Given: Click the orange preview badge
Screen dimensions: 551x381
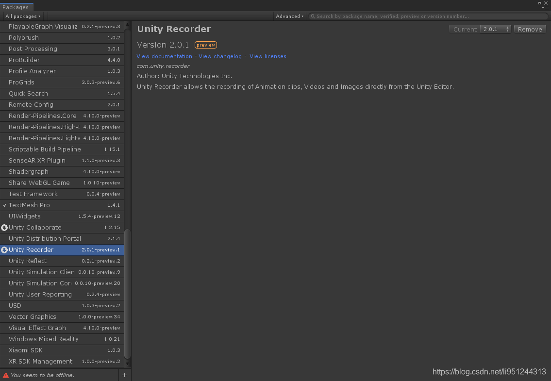Looking at the screenshot, I should (206, 45).
